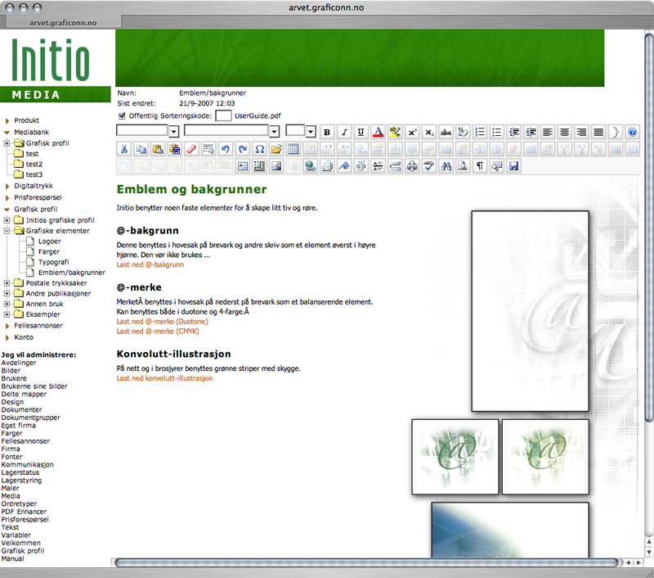
Task: Open the font color picker
Action: [x=378, y=132]
